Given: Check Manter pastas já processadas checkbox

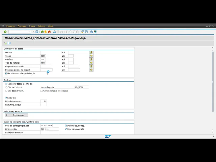Looking at the screenshot, I should click(x=42, y=91).
